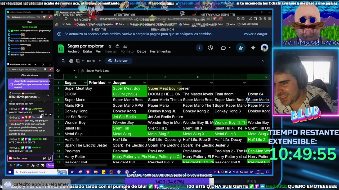The width and height of the screenshot is (339, 190).
Task: Open Windows Start menu
Action: pyautogui.click(x=10, y=172)
